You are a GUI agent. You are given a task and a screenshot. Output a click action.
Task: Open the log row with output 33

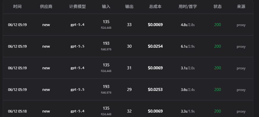pos(128,25)
